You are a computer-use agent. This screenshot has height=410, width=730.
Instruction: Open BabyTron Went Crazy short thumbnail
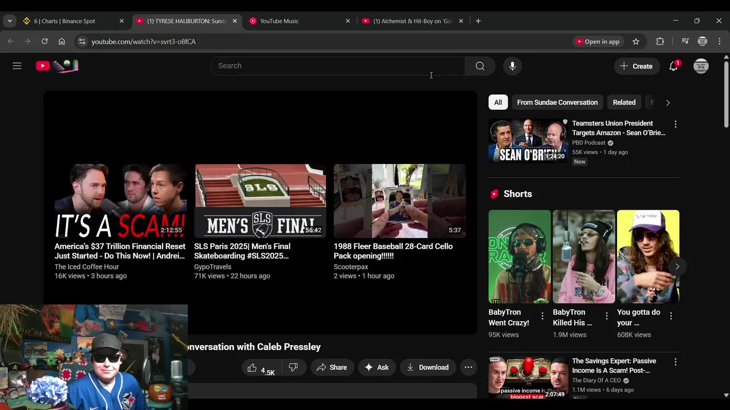coord(520,257)
